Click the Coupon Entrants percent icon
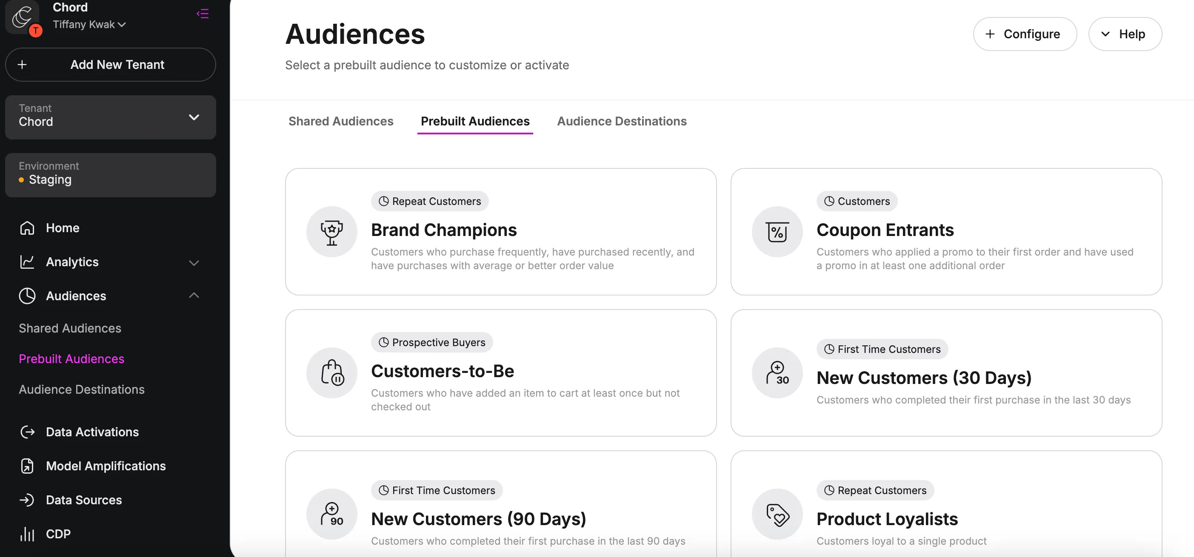Screen dimensions: 1194x557 pyautogui.click(x=777, y=231)
